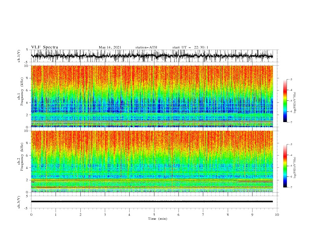Viewport: 312px width, 241px height.
Task: Click inside the ch.2 spectrogram panel
Action: (x=152, y=161)
